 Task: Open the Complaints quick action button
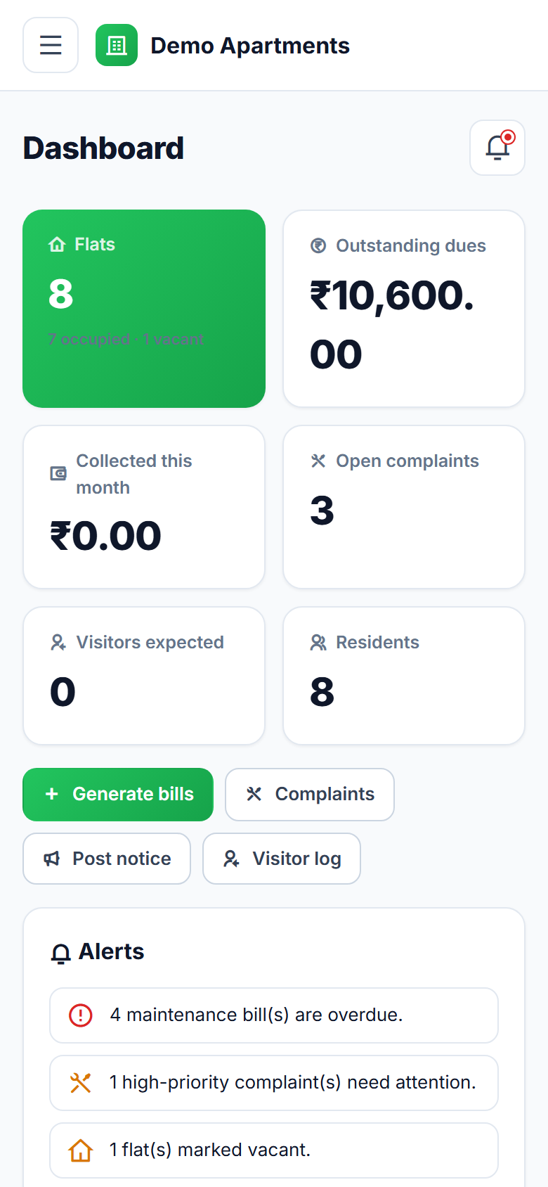point(310,794)
